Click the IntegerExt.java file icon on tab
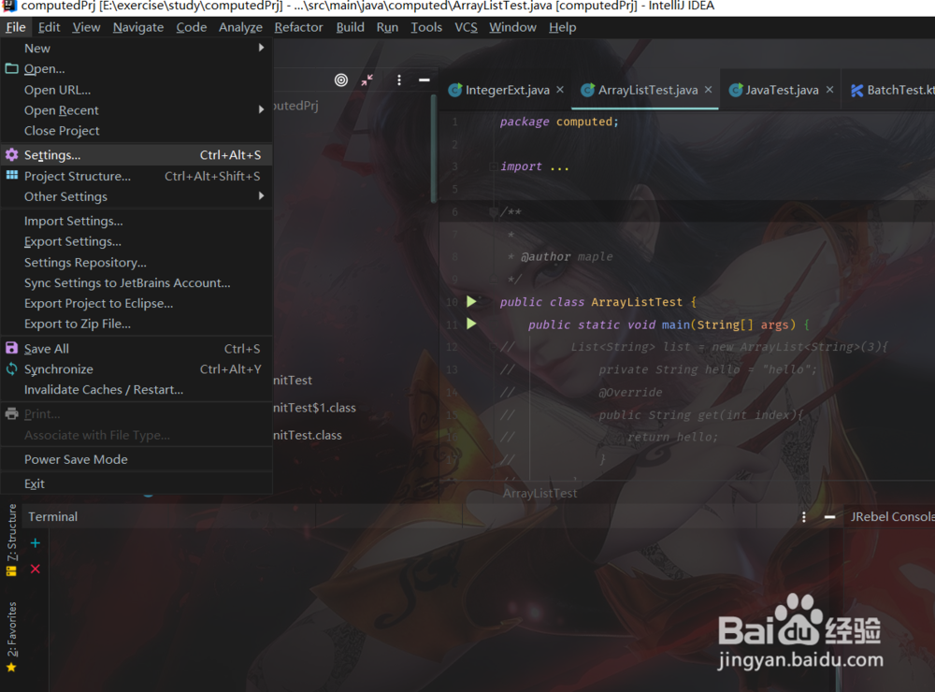The width and height of the screenshot is (935, 692). tap(455, 90)
